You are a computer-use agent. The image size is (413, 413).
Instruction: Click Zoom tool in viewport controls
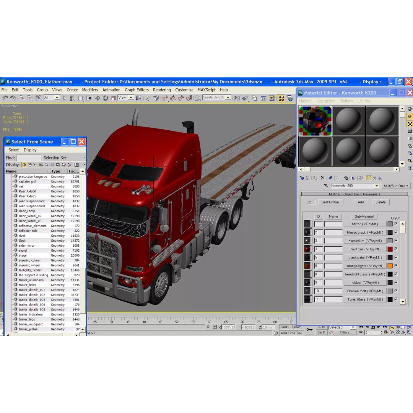[x=392, y=327]
